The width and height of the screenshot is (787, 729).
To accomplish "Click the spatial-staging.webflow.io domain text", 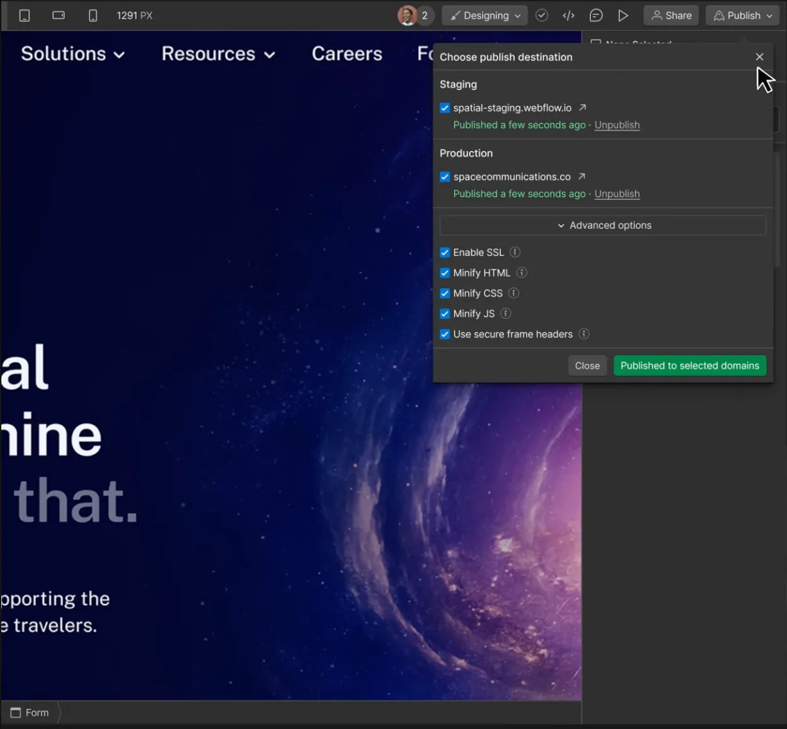I will (512, 108).
